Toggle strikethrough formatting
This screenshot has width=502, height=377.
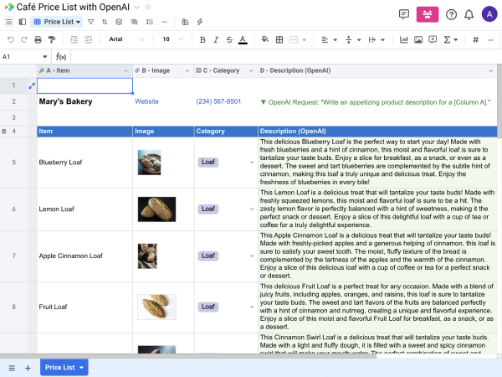tap(229, 39)
